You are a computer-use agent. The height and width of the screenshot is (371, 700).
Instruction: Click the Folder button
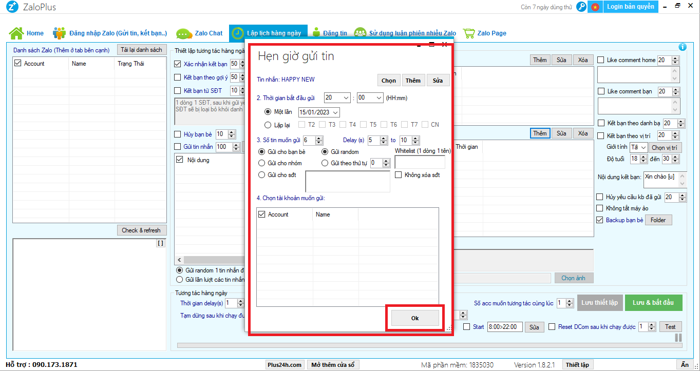pos(658,220)
